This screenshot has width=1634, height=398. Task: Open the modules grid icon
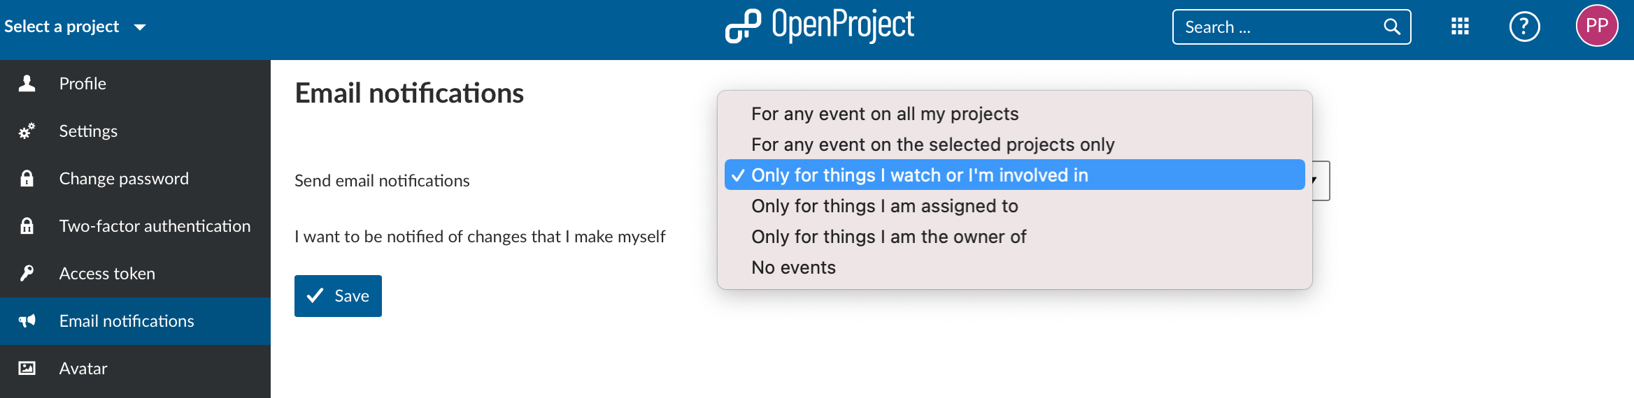click(x=1460, y=27)
